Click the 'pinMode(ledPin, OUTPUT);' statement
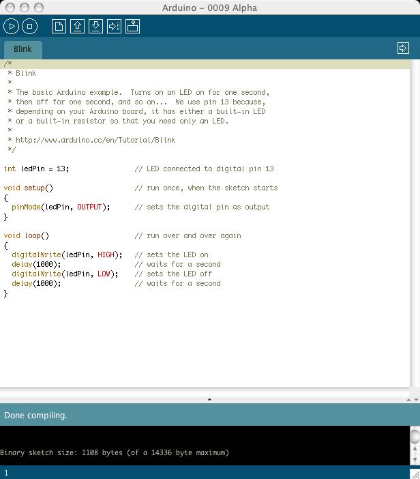 [x=61, y=207]
